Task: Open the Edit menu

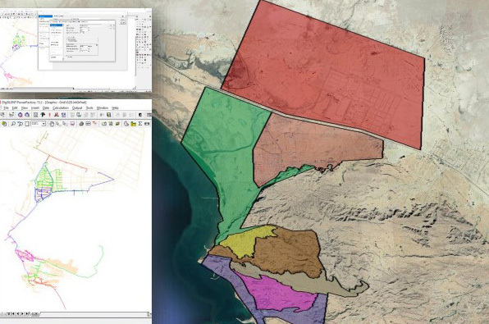Action: (x=15, y=108)
